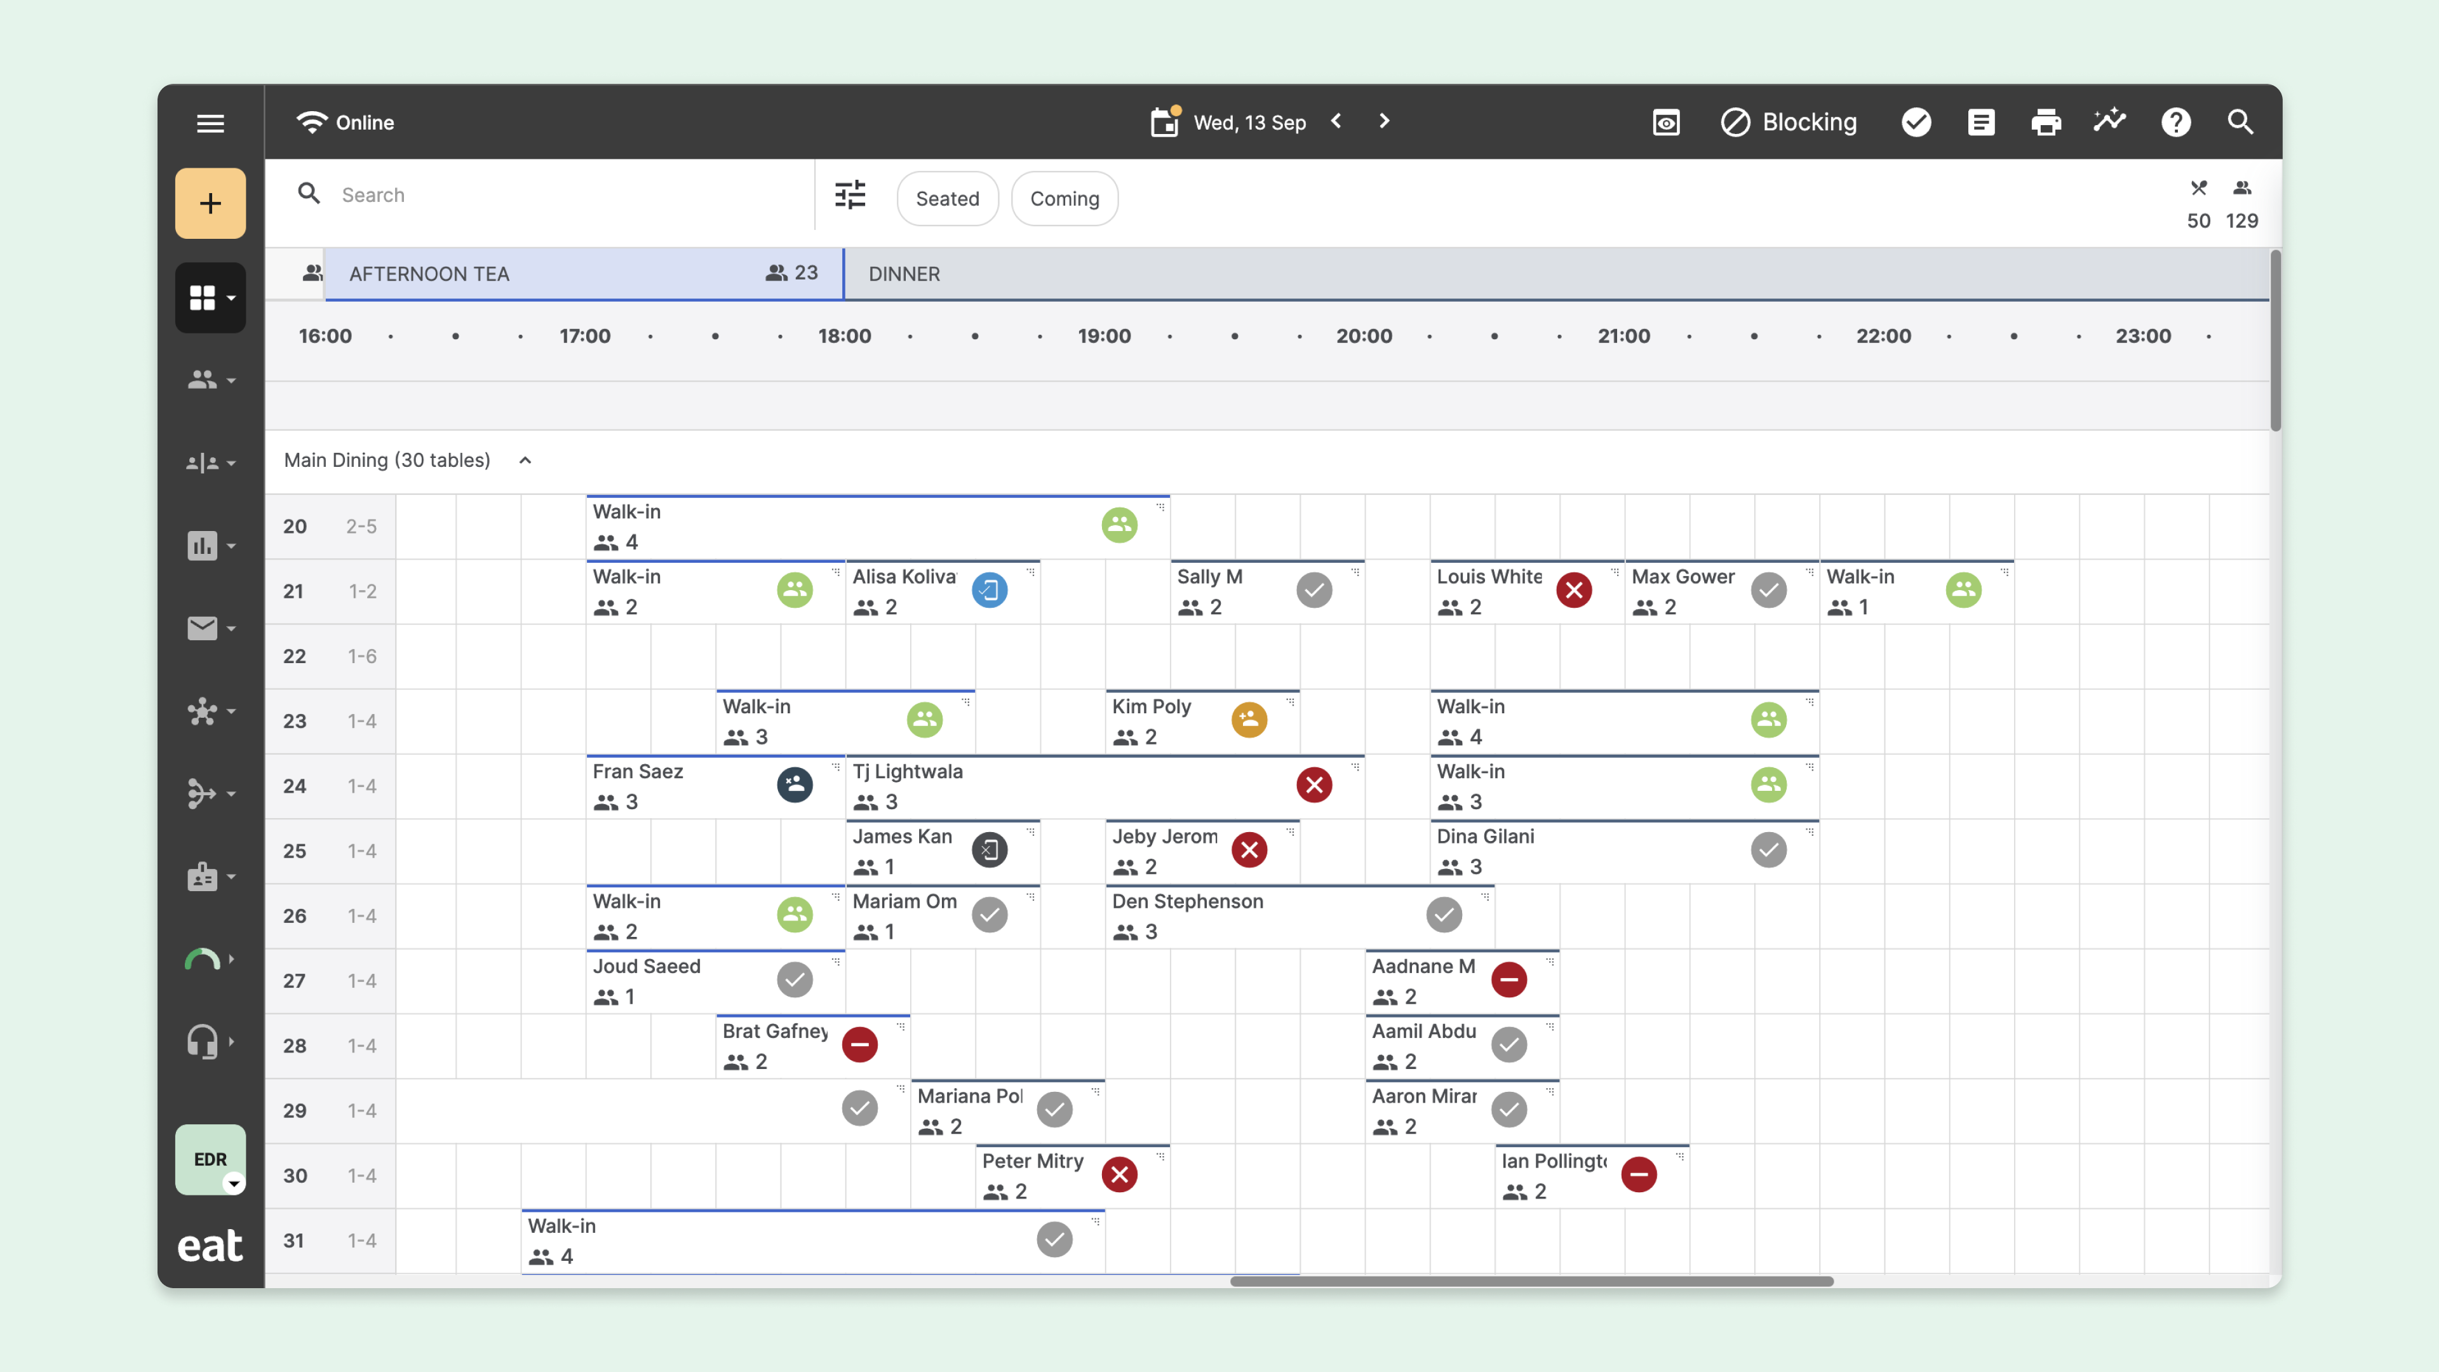Open the analytics sparkline icon
This screenshot has width=2439, height=1372.
point(2109,121)
